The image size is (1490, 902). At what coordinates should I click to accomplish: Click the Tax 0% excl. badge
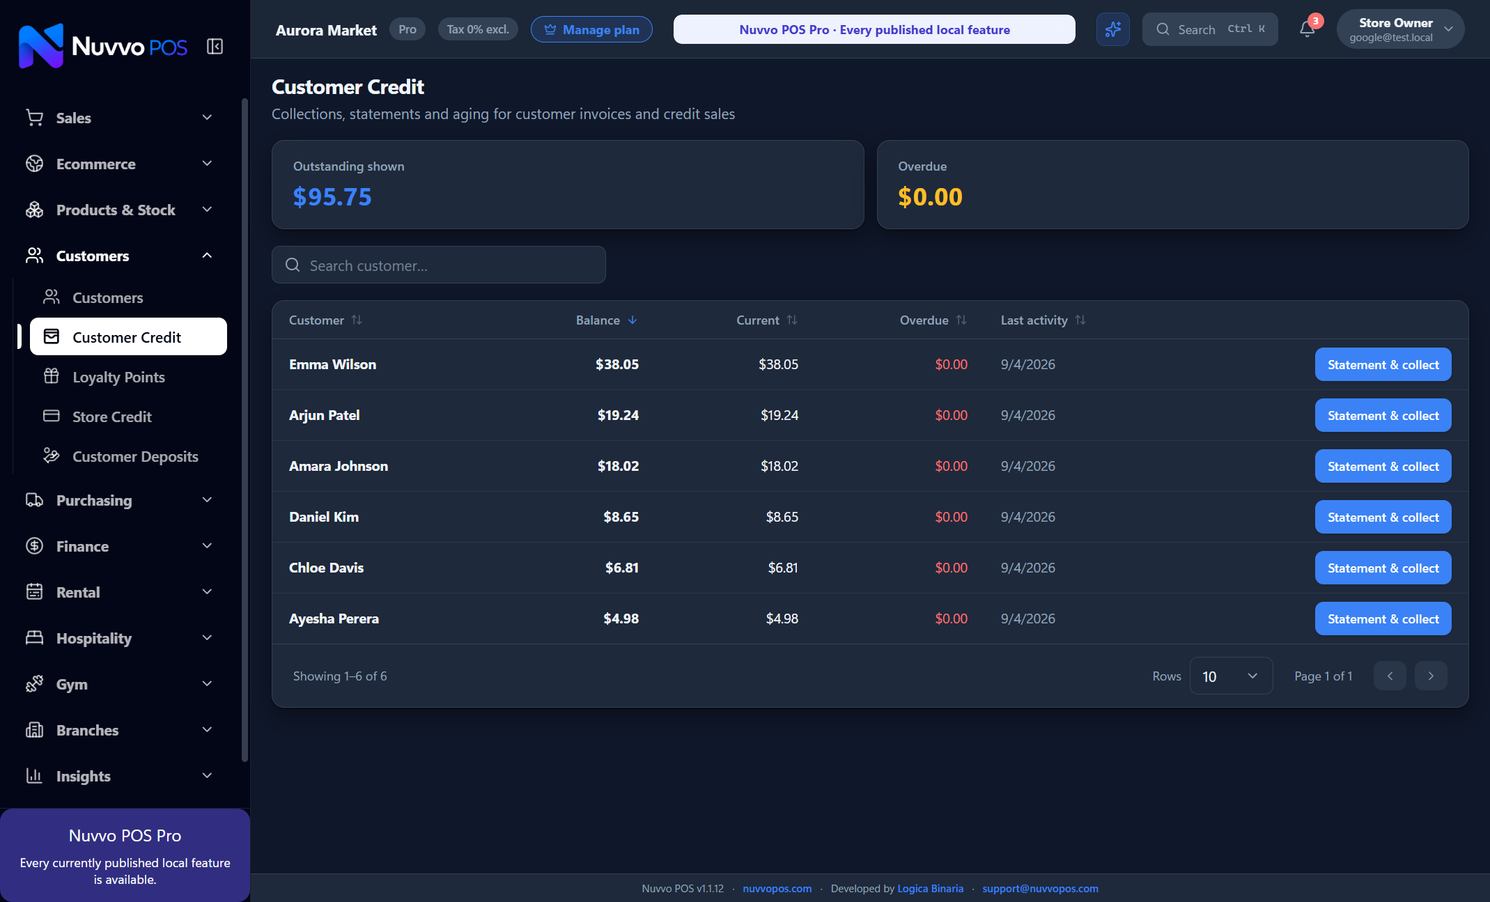(x=478, y=29)
